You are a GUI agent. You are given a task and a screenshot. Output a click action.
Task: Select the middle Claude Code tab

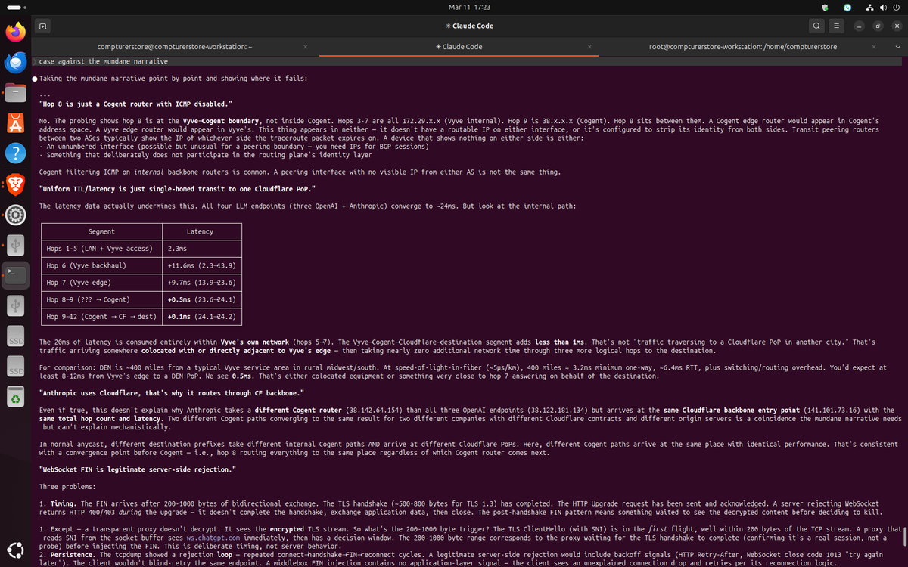pos(459,47)
